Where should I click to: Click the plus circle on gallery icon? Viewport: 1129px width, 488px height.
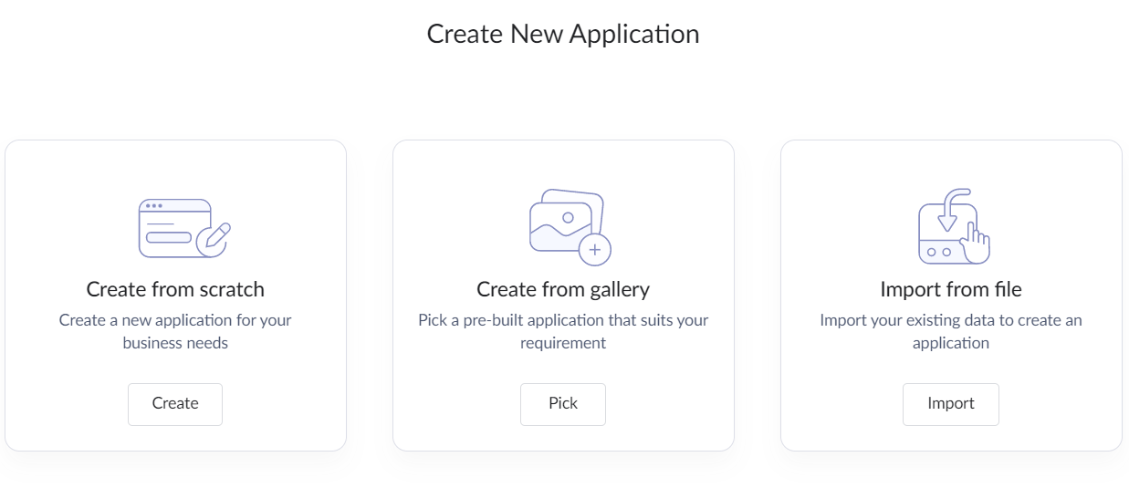(x=595, y=248)
